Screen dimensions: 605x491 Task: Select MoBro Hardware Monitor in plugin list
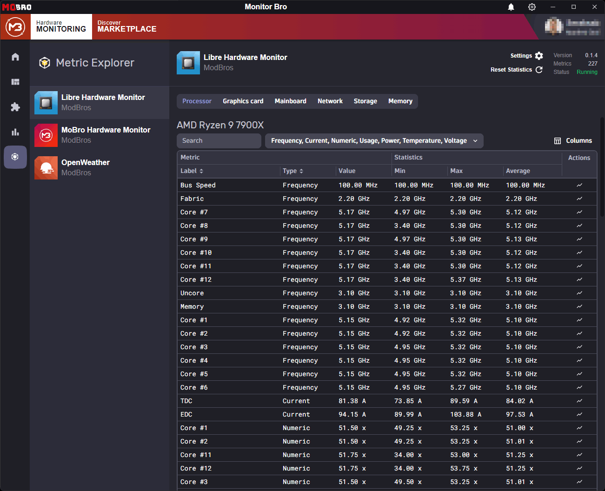point(100,135)
